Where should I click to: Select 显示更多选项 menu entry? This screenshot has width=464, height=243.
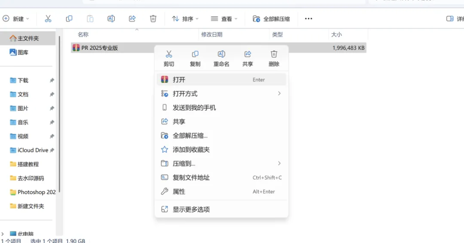pos(221,210)
